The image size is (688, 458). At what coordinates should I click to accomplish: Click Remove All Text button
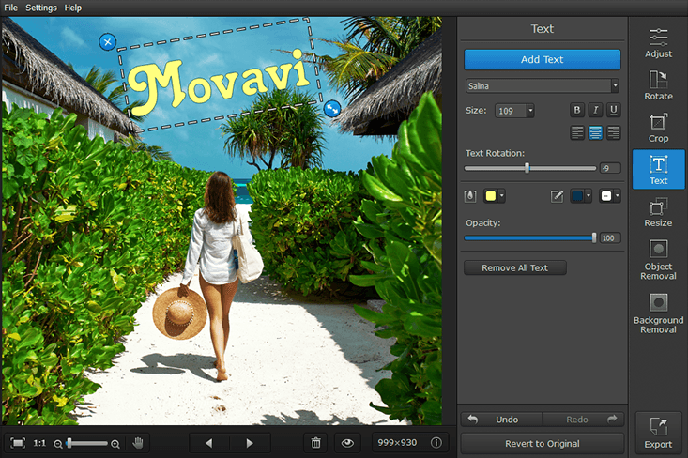tap(515, 268)
